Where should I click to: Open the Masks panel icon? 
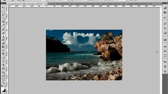[x=165, y=33]
